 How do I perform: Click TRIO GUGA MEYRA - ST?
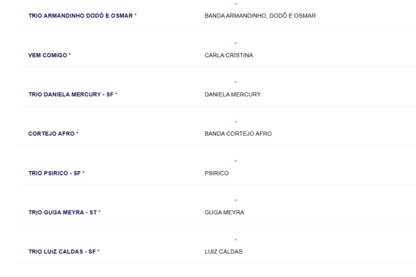pyautogui.click(x=64, y=212)
